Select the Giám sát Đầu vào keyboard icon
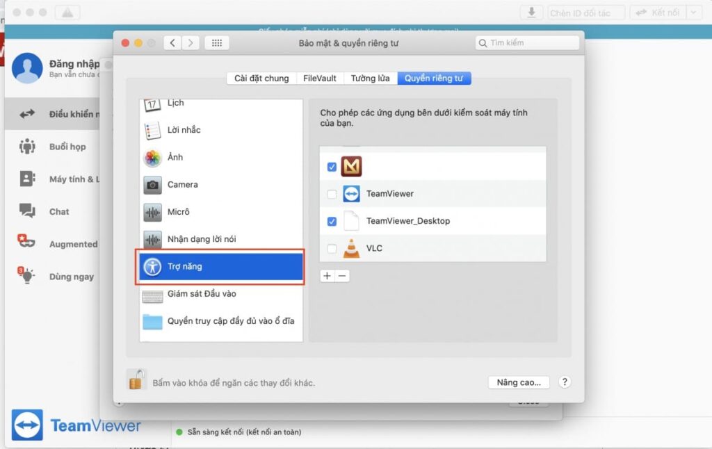Screen dimensions: 712x449 click(x=154, y=294)
